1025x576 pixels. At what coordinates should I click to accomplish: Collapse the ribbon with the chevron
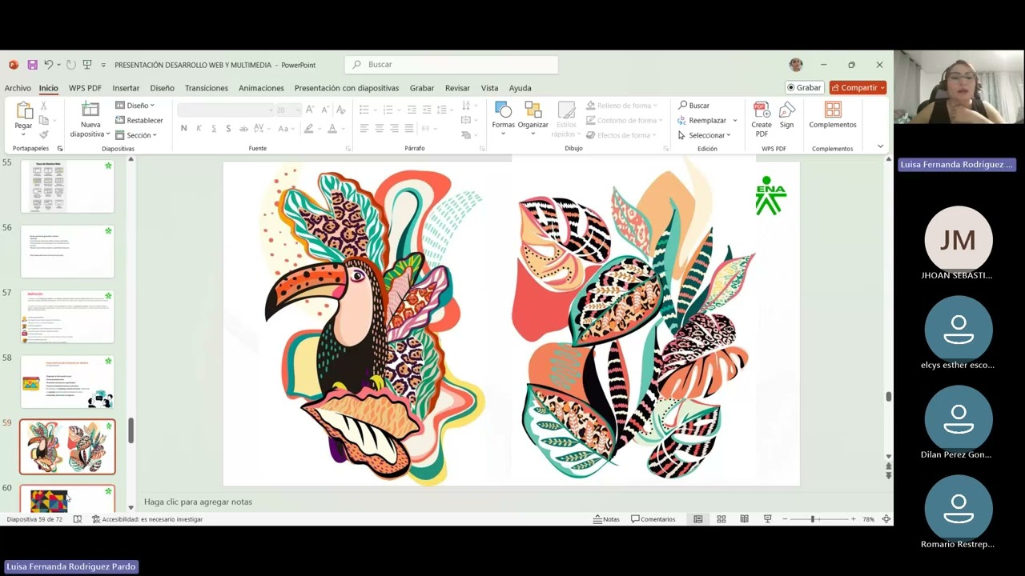[880, 146]
